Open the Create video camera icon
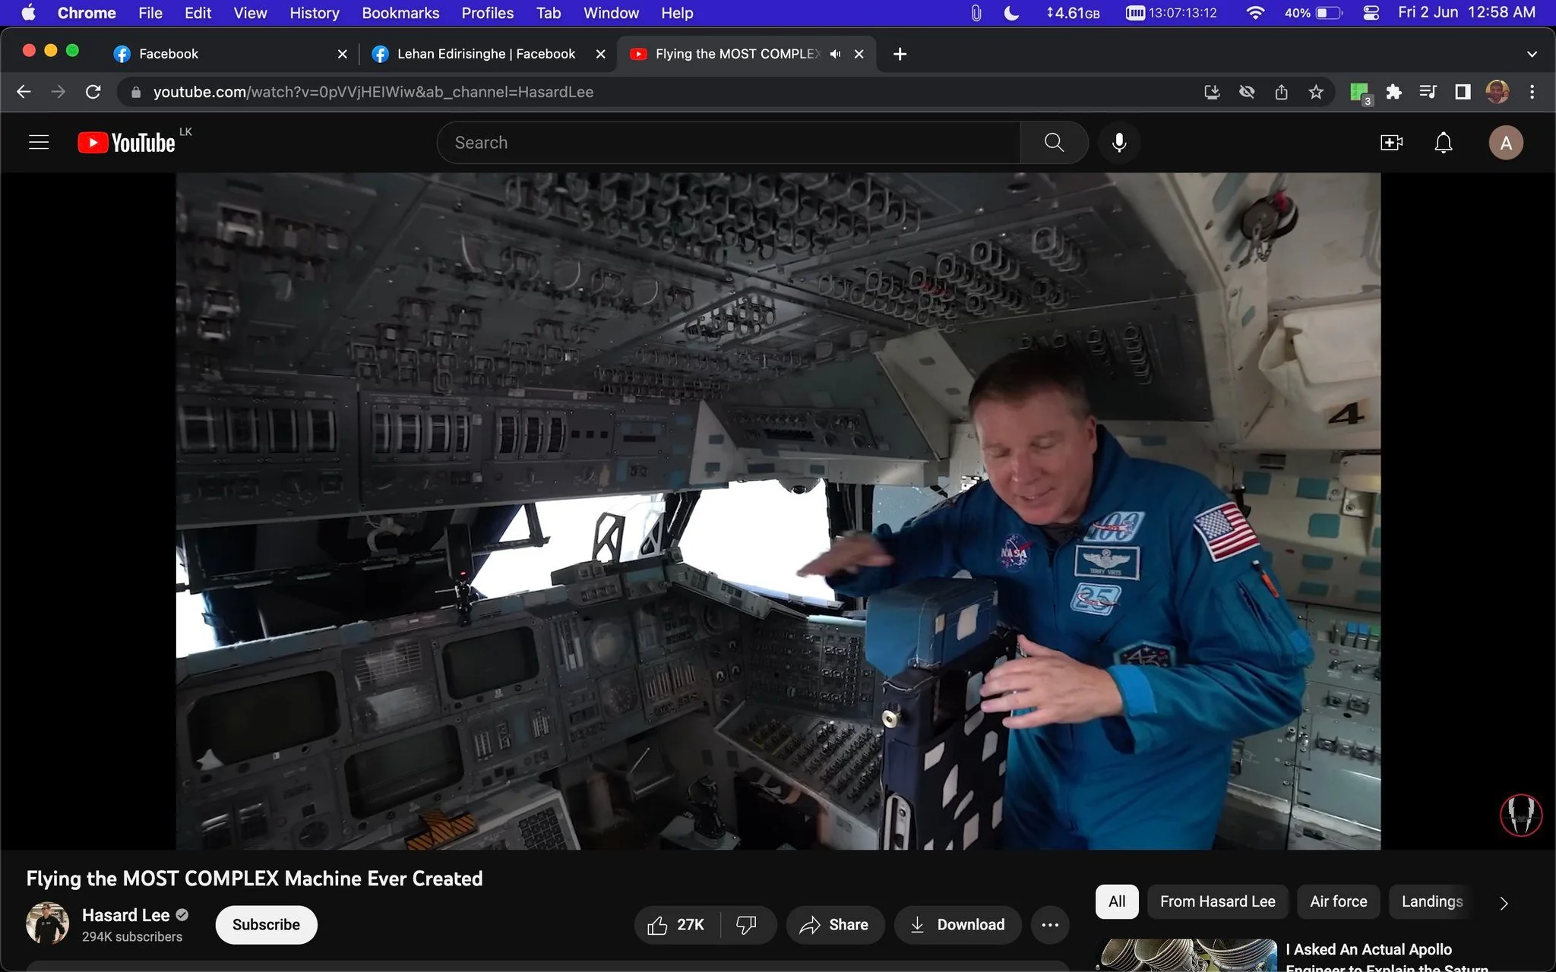The width and height of the screenshot is (1556, 972). 1391,143
